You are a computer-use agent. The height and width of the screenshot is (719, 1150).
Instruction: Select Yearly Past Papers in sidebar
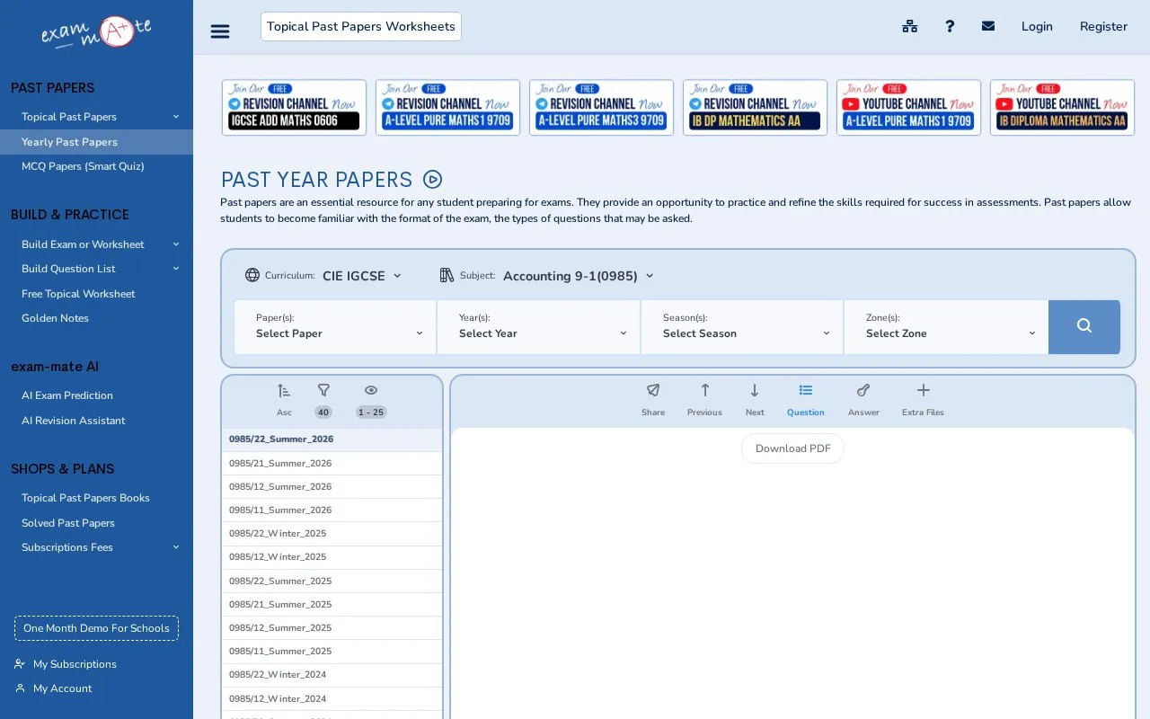tap(96, 142)
